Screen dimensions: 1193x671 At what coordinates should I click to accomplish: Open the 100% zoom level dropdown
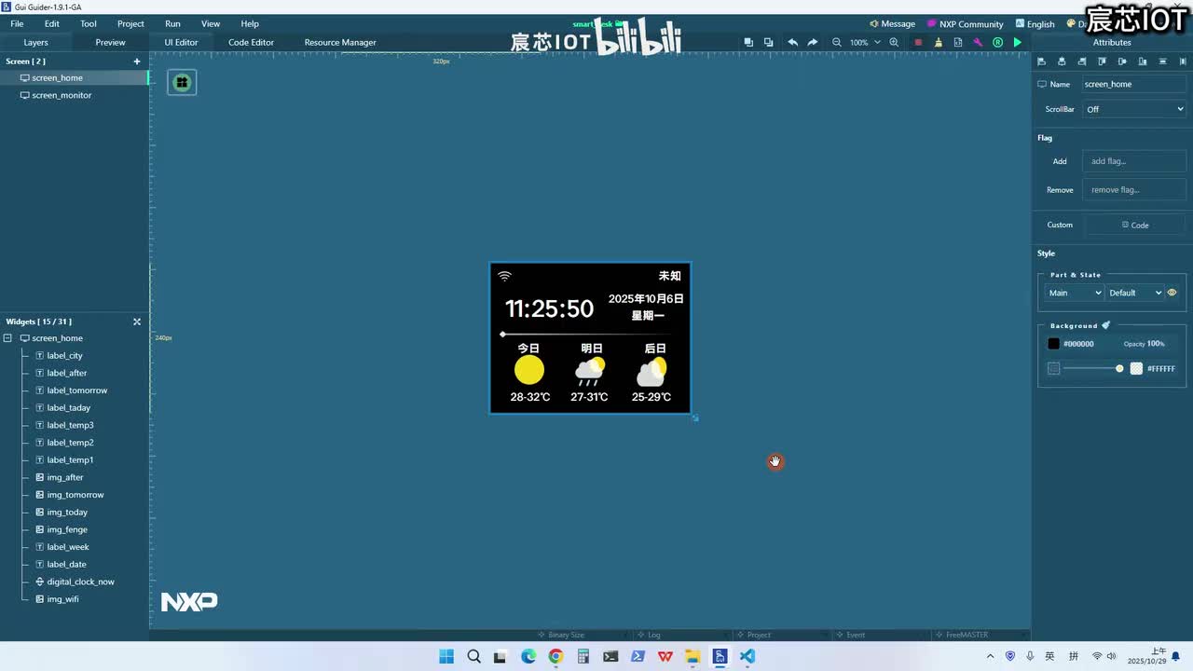tap(865, 42)
